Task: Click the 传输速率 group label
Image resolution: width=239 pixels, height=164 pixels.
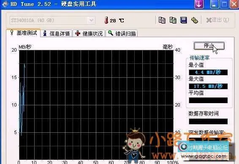Action: pos(199,57)
